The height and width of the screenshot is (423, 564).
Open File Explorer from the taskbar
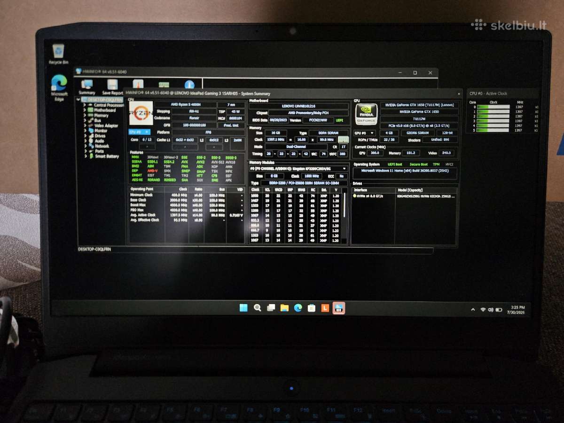pyautogui.click(x=284, y=308)
